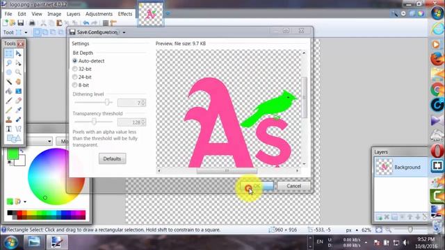Click the OK button
Screen dimensions: 445x250
(257, 186)
